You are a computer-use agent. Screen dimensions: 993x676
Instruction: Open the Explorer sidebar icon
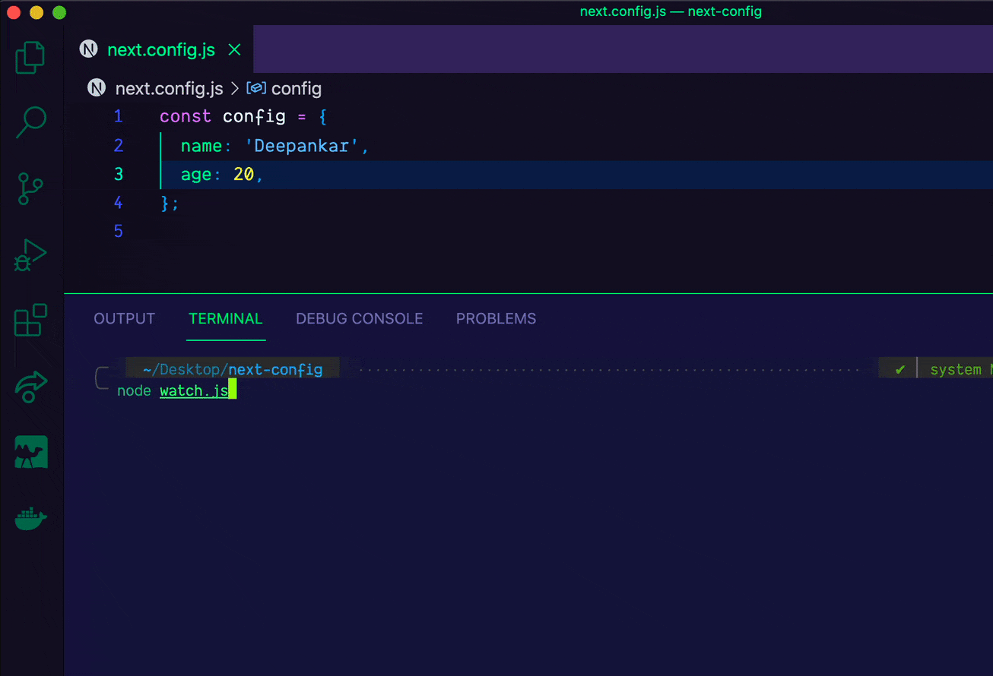point(30,57)
